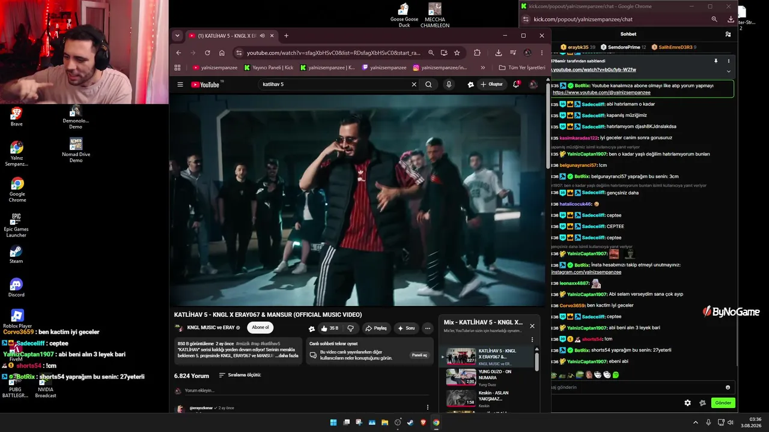Open the Tüm Yer İşaretleri bookmarks folder
Viewport: 769px width, 432px height.
tap(522, 68)
